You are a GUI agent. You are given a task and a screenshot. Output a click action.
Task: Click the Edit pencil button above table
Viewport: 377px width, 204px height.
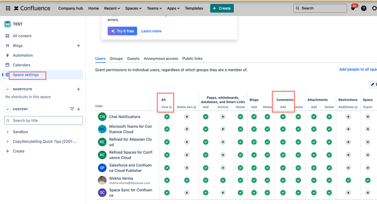373,85
